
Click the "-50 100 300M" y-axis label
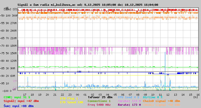(9, 16)
